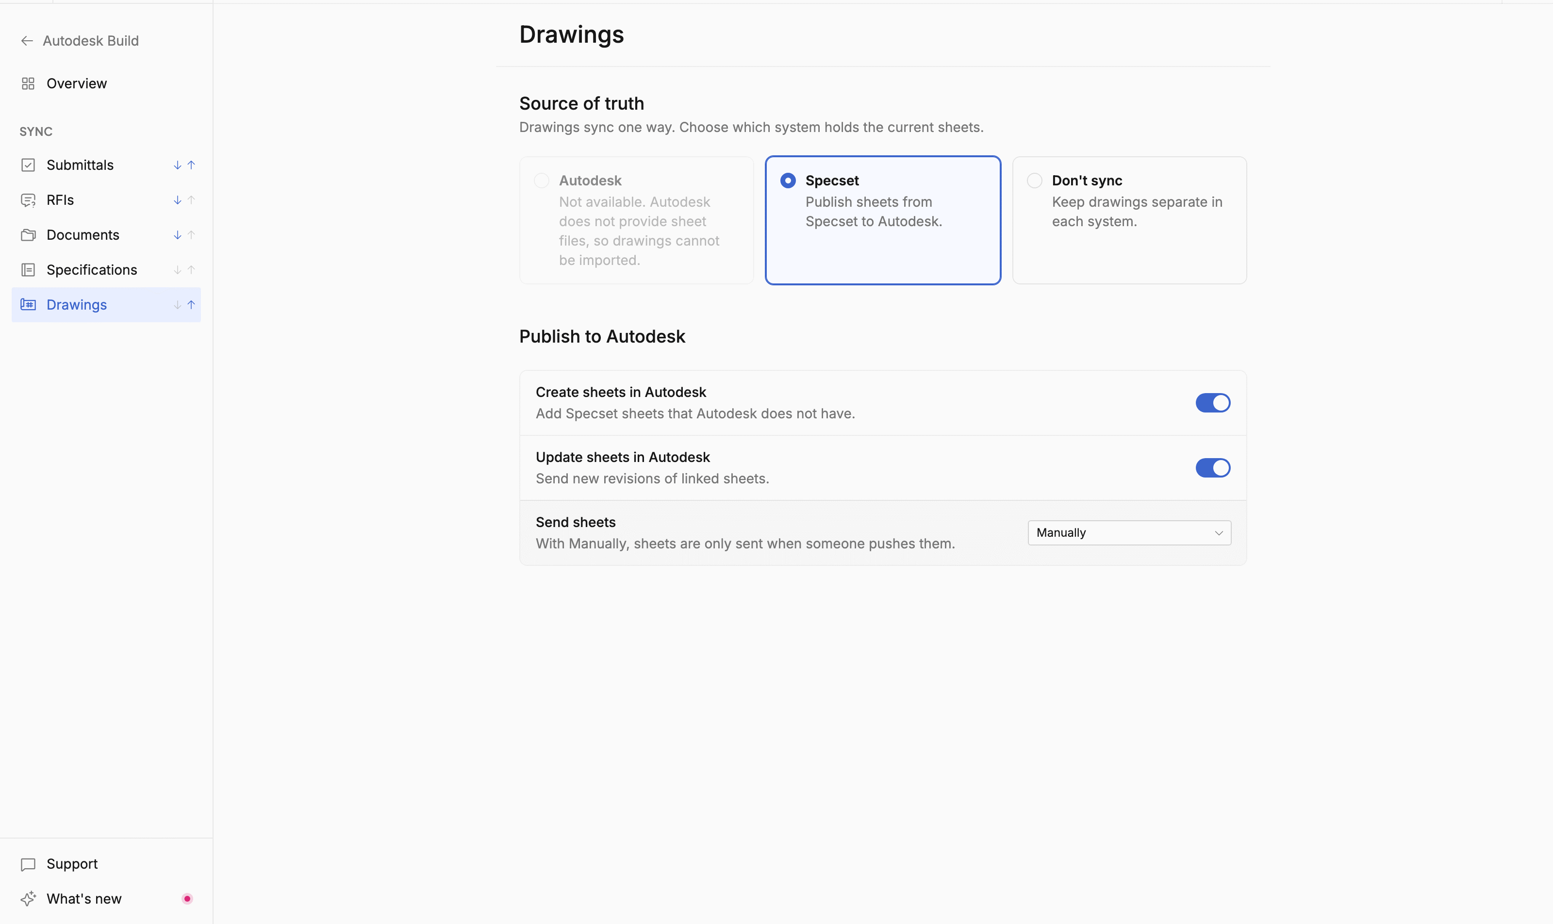Click the Specset card description text
This screenshot has height=924, width=1553.
874,212
